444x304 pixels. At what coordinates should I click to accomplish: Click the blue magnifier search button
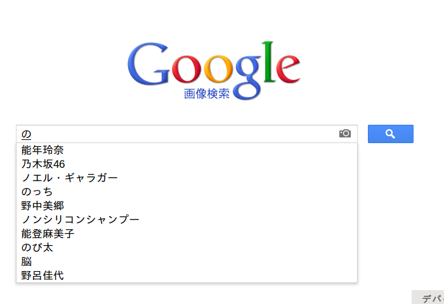pos(391,134)
